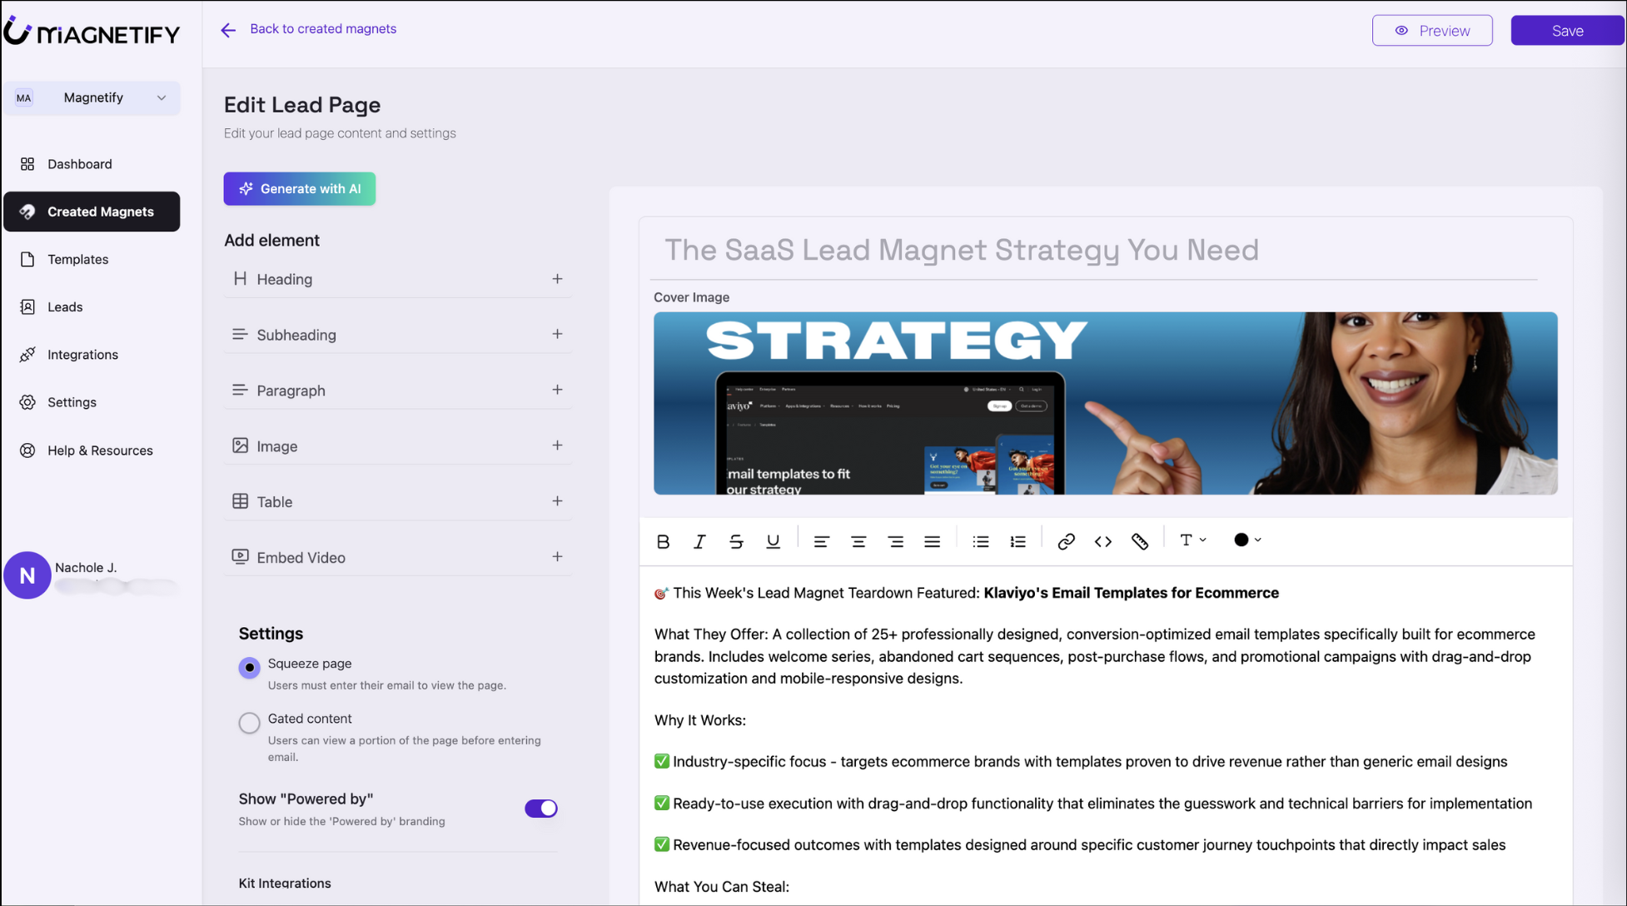Image resolution: width=1627 pixels, height=906 pixels.
Task: Select the center align option
Action: coord(858,541)
